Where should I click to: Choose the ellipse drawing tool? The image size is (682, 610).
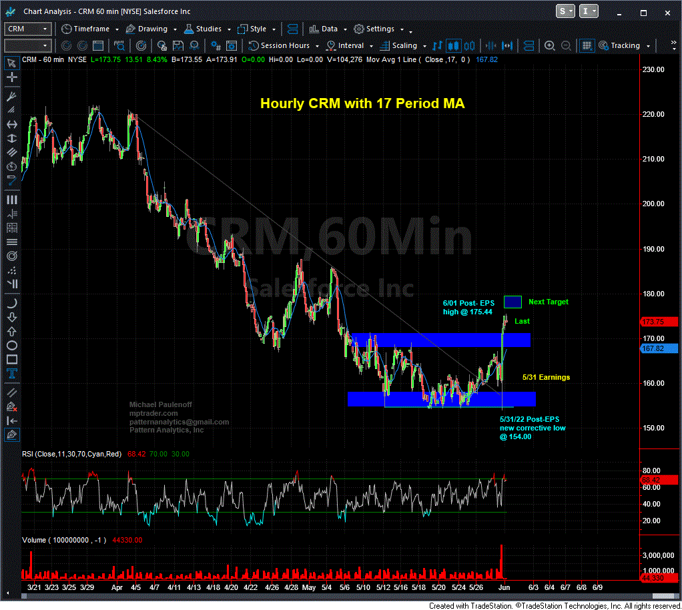tap(12, 346)
